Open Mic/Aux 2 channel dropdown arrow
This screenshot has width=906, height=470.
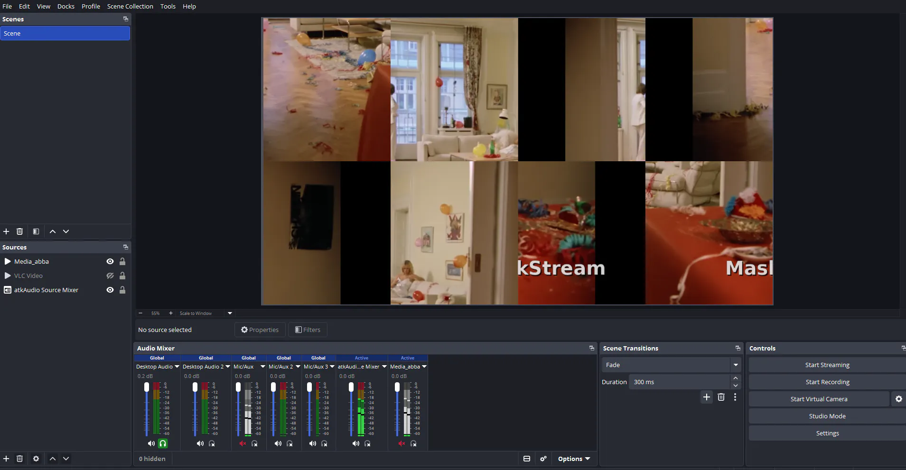298,367
